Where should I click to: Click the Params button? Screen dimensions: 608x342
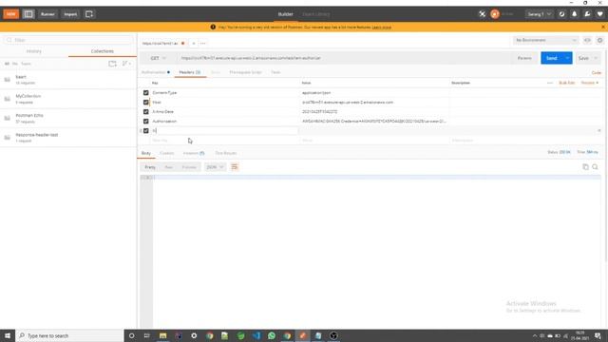tap(524, 58)
